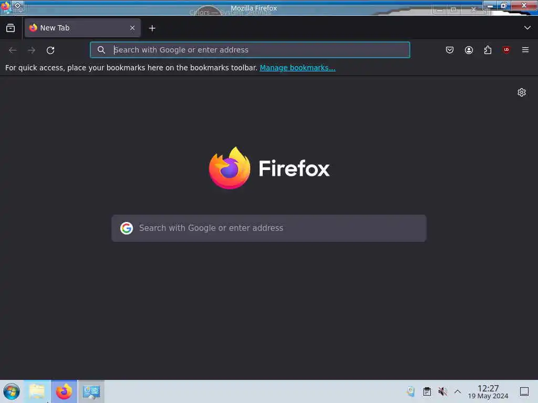Click the Google logo in page search box
Screen dimensions: 538x403
point(127,228)
